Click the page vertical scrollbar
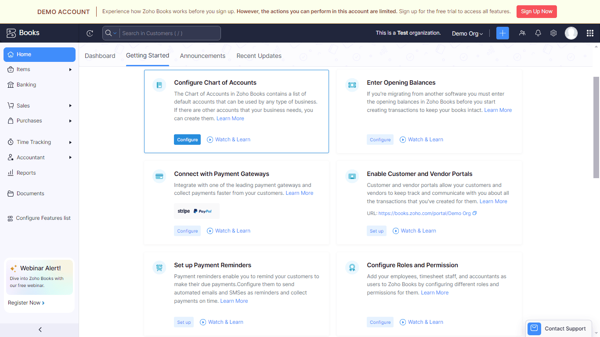The image size is (600, 337). pos(596,127)
